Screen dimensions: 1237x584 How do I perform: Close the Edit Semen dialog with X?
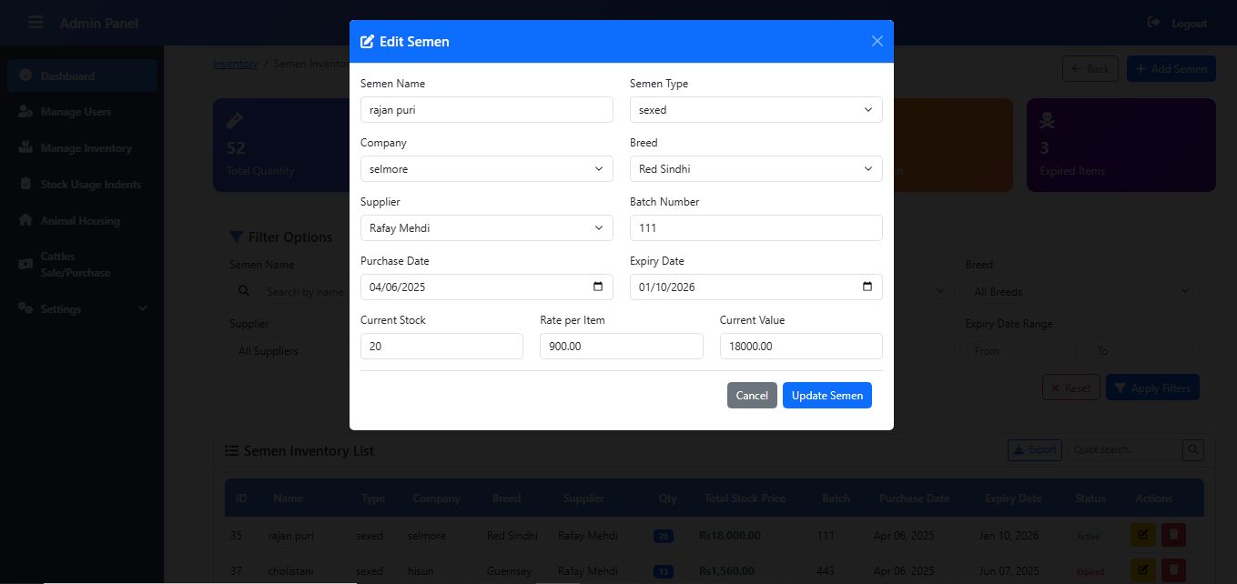pyautogui.click(x=877, y=41)
